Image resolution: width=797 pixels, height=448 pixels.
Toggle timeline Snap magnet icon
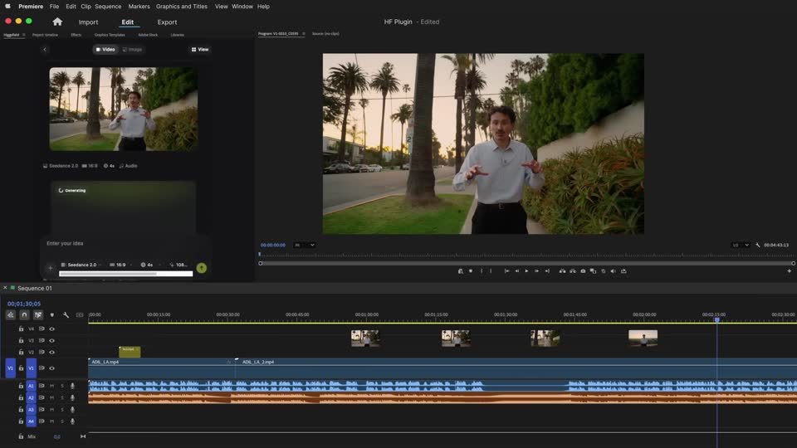24,315
